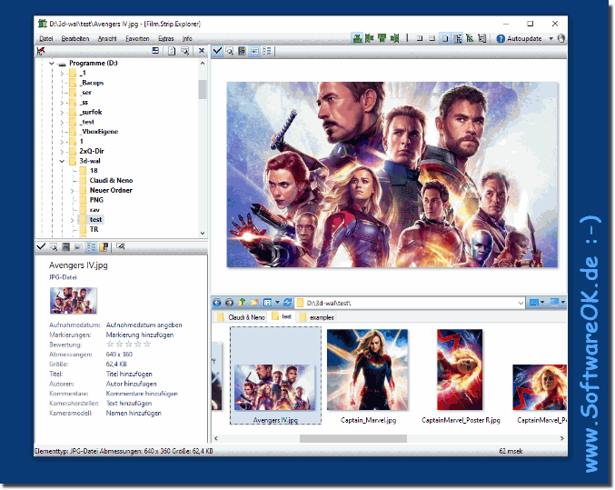
Task: Click the tree pane toggle icon in top toolbar
Action: [x=457, y=38]
